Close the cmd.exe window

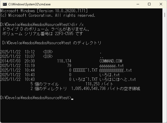pyautogui.click(x=161, y=4)
